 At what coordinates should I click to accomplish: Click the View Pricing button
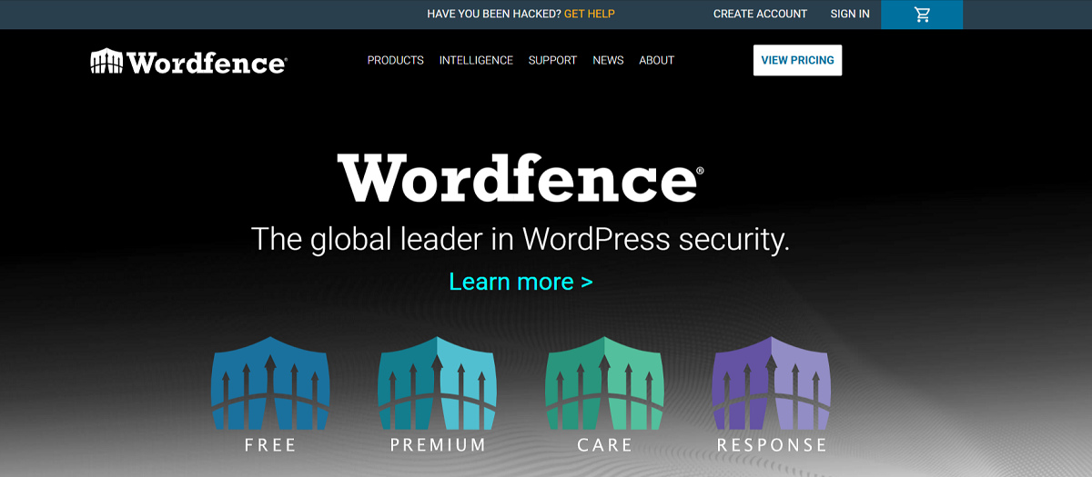pyautogui.click(x=797, y=60)
